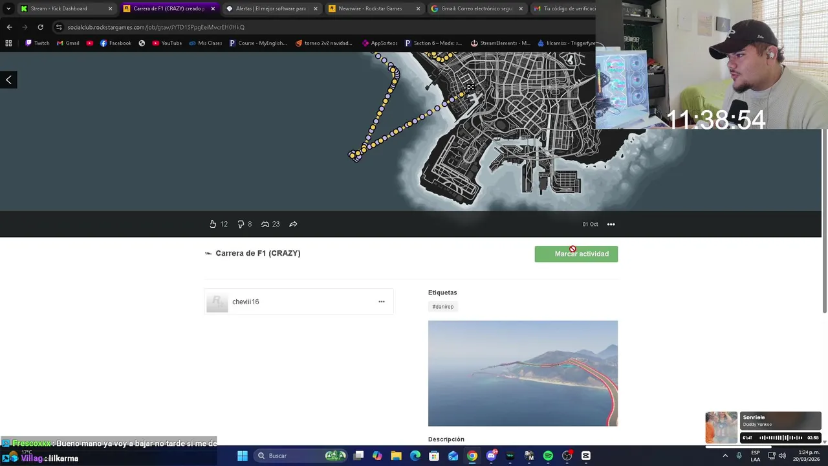Open the Section 6 – Mode bookmark
This screenshot has height=466, width=828.
(433, 43)
